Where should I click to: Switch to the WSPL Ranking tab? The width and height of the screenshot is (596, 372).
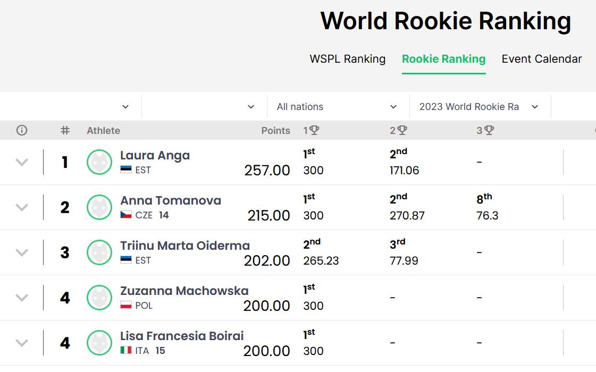[x=347, y=59]
